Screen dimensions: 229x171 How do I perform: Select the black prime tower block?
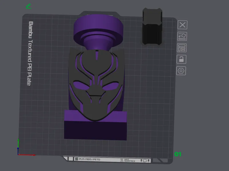point(152,26)
